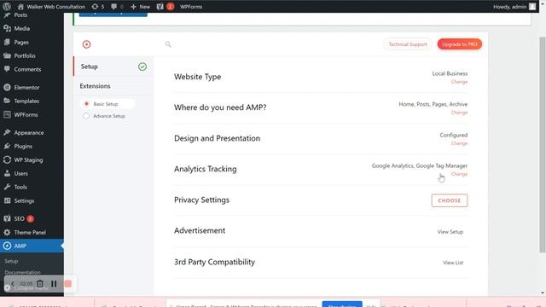
Task: Click the Analytics Tracking heading
Action: 206,169
